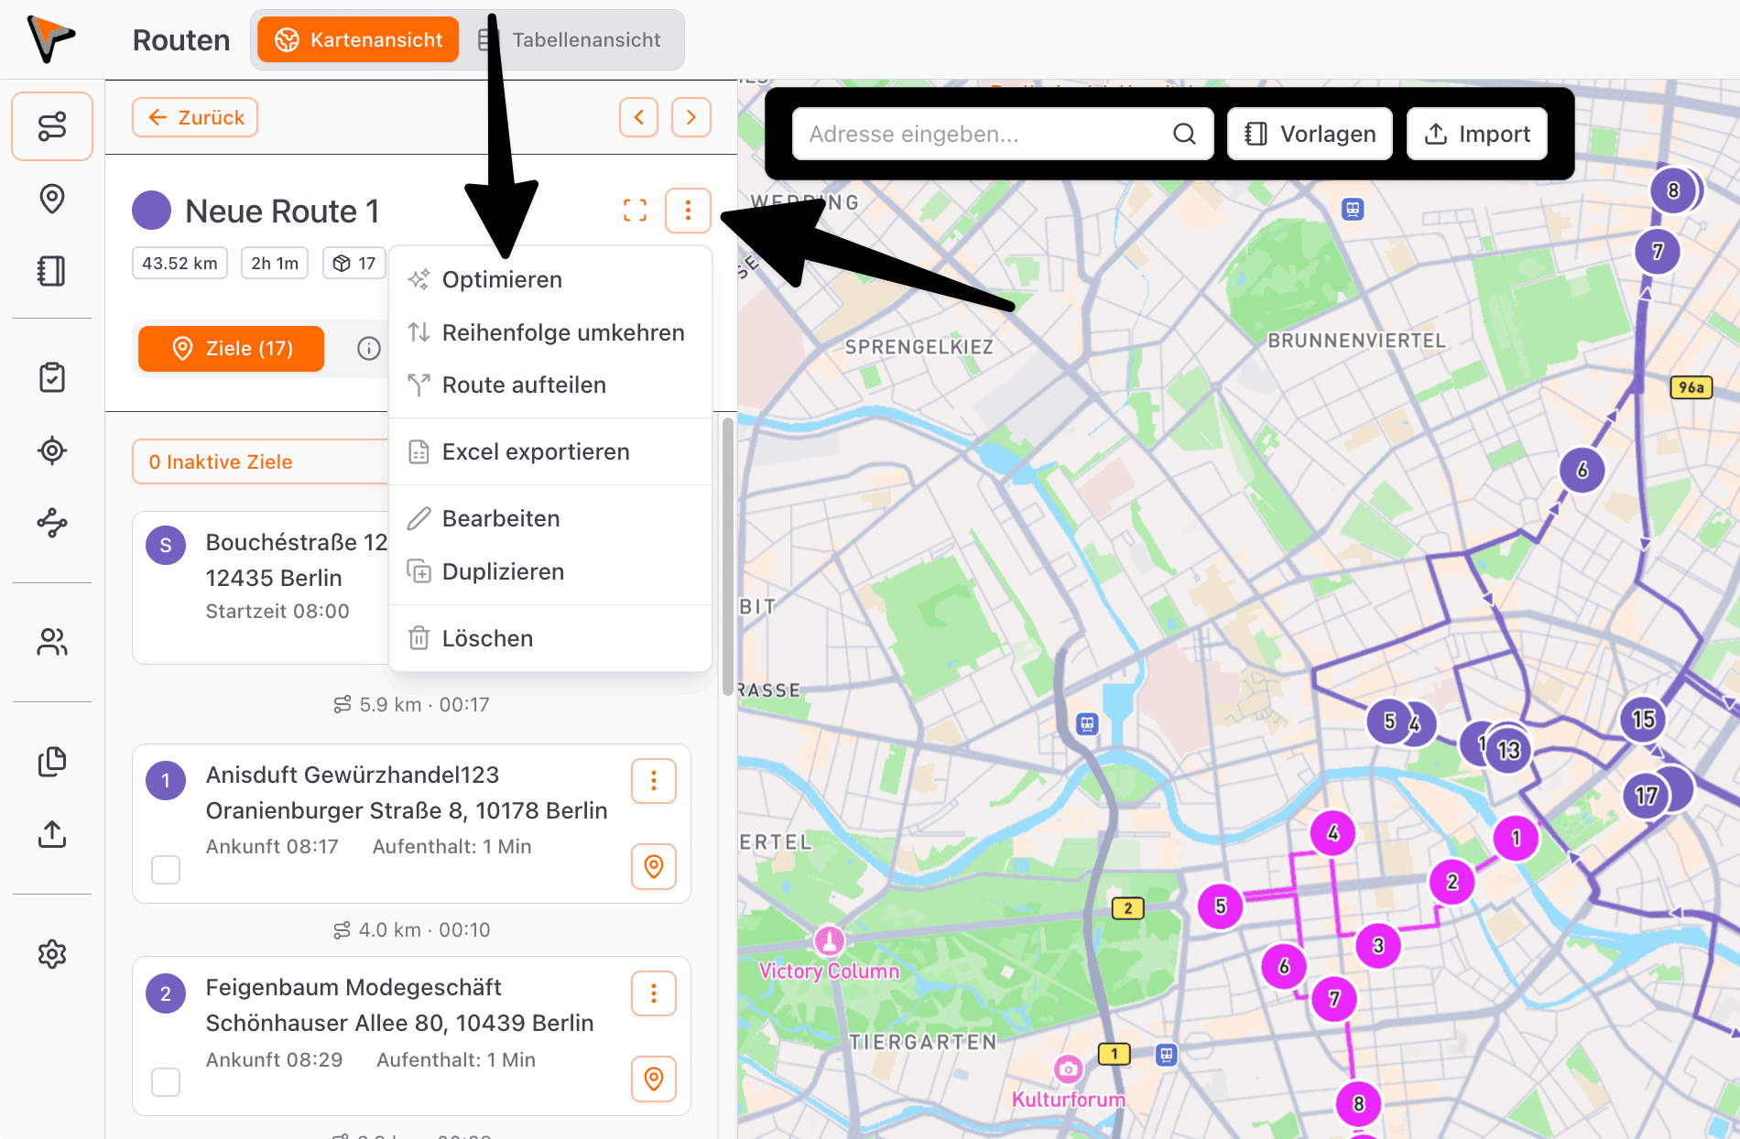Click the forward chevron arrow near Zurück

click(691, 117)
